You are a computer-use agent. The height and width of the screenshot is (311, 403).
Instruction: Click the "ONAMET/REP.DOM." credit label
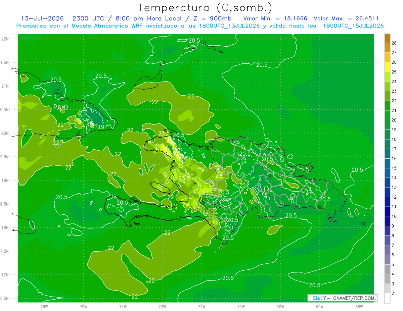pyautogui.click(x=355, y=298)
